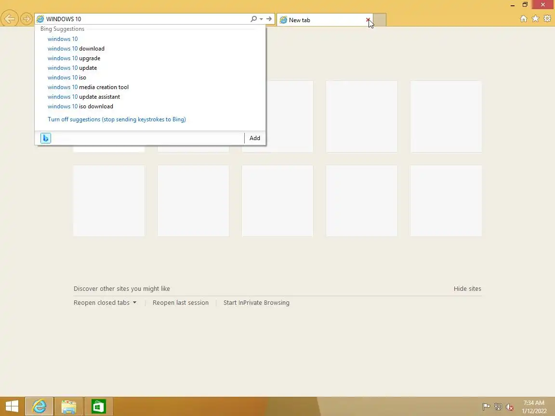Viewport: 555px width, 416px height.
Task: Restore down the Internet Explorer window
Action: (525, 5)
